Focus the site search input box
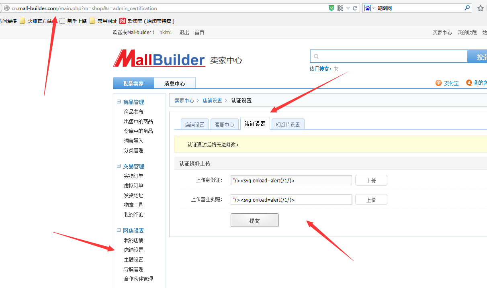 tap(389, 57)
